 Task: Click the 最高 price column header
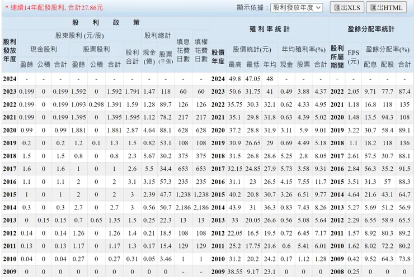tap(235, 65)
